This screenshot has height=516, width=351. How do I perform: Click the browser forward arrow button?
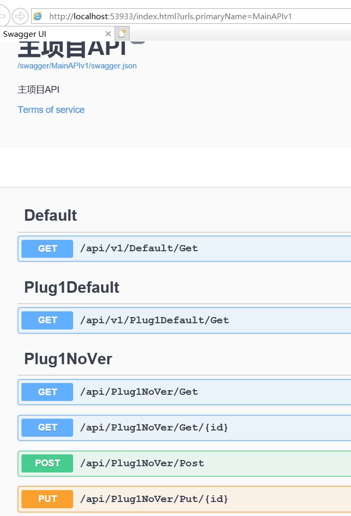[x=20, y=16]
